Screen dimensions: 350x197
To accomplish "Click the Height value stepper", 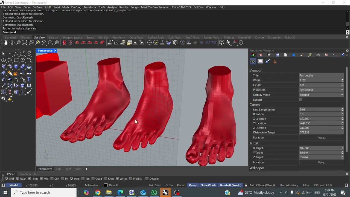I will coord(343,85).
